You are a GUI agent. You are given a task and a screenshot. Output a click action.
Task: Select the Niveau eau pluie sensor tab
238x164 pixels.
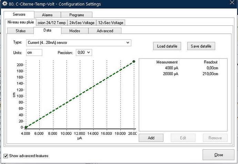[21, 22]
